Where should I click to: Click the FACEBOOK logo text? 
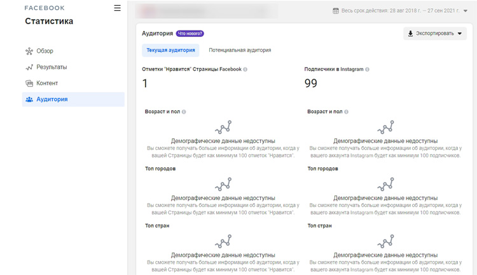(45, 8)
